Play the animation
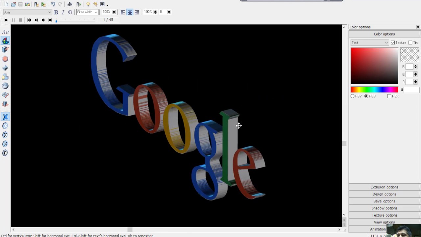421x237 pixels. (6, 20)
